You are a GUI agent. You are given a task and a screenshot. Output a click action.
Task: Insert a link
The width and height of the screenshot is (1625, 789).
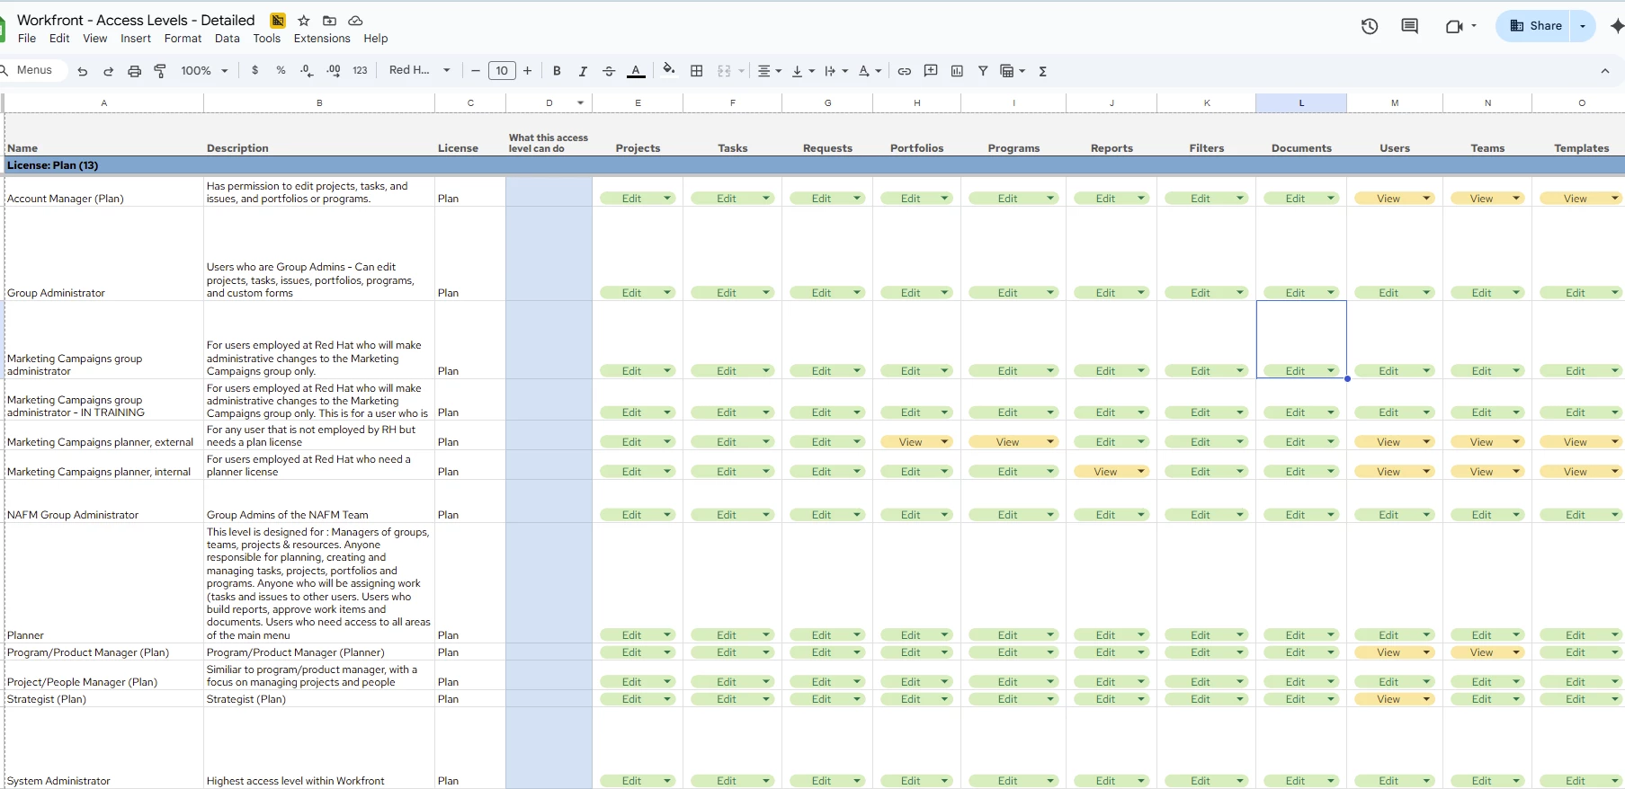click(x=905, y=71)
